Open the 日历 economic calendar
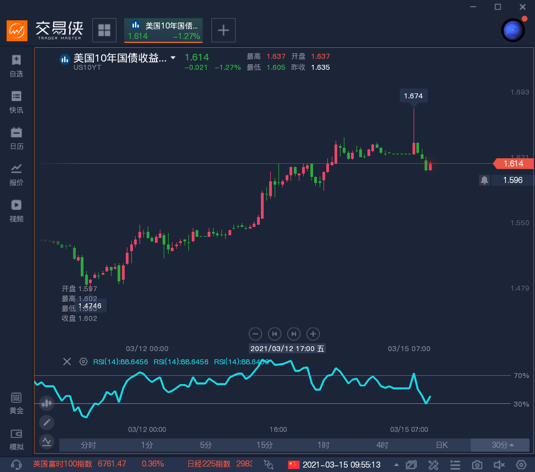Viewport: 535px width, 472px height. point(16,136)
